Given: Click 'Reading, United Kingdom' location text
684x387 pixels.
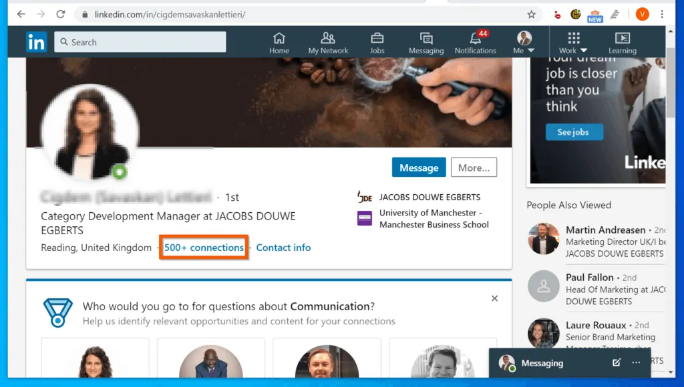Looking at the screenshot, I should pyautogui.click(x=96, y=248).
